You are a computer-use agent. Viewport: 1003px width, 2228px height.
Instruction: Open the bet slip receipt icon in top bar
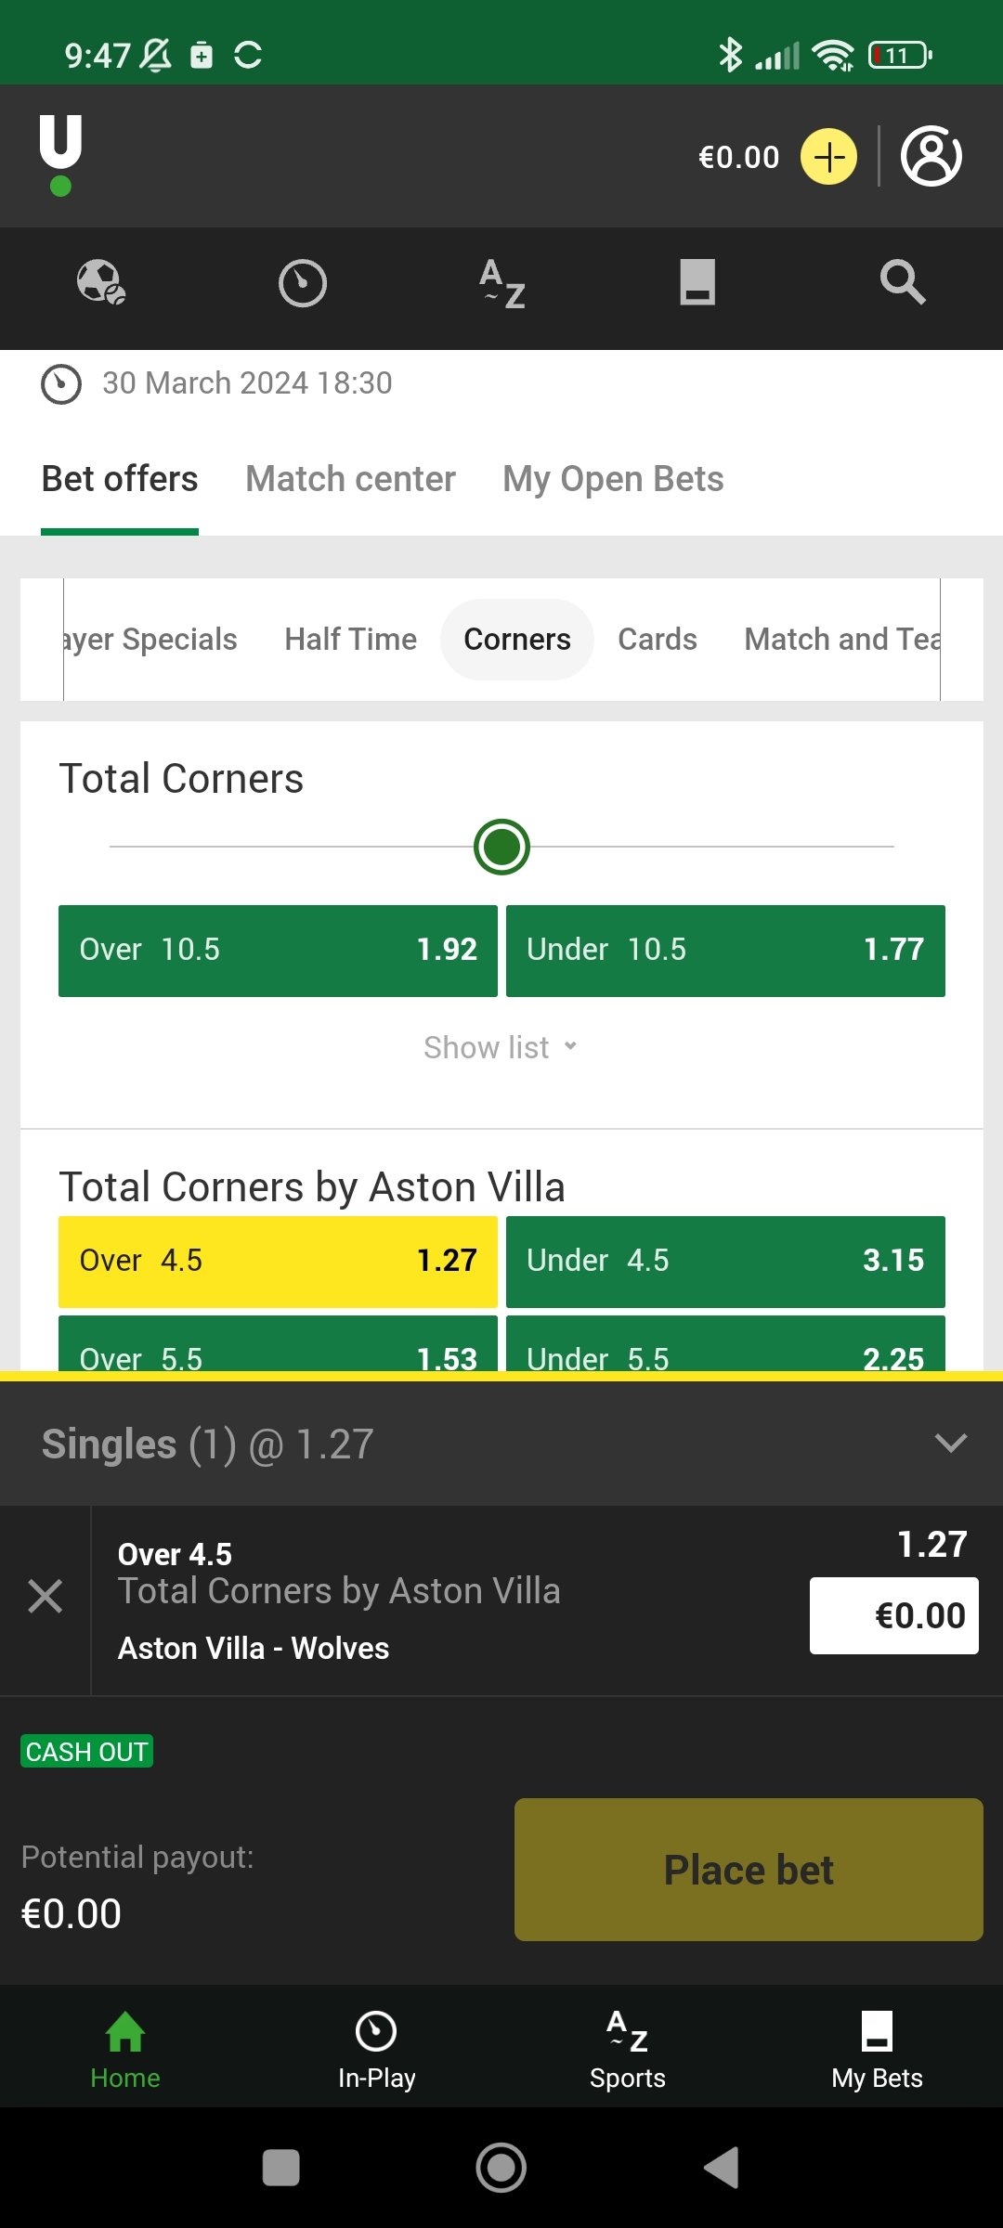[x=697, y=282]
